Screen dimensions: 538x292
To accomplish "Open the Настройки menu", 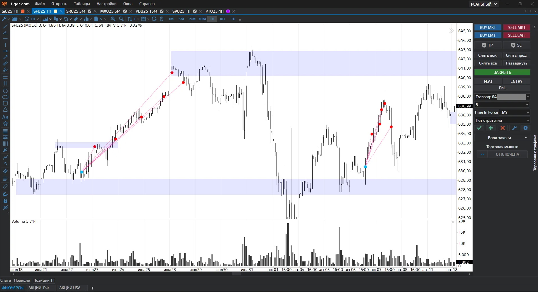I will (x=106, y=4).
